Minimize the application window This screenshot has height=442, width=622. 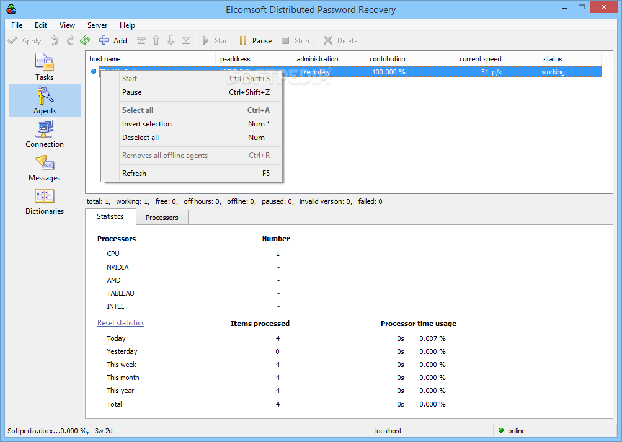pyautogui.click(x=565, y=8)
